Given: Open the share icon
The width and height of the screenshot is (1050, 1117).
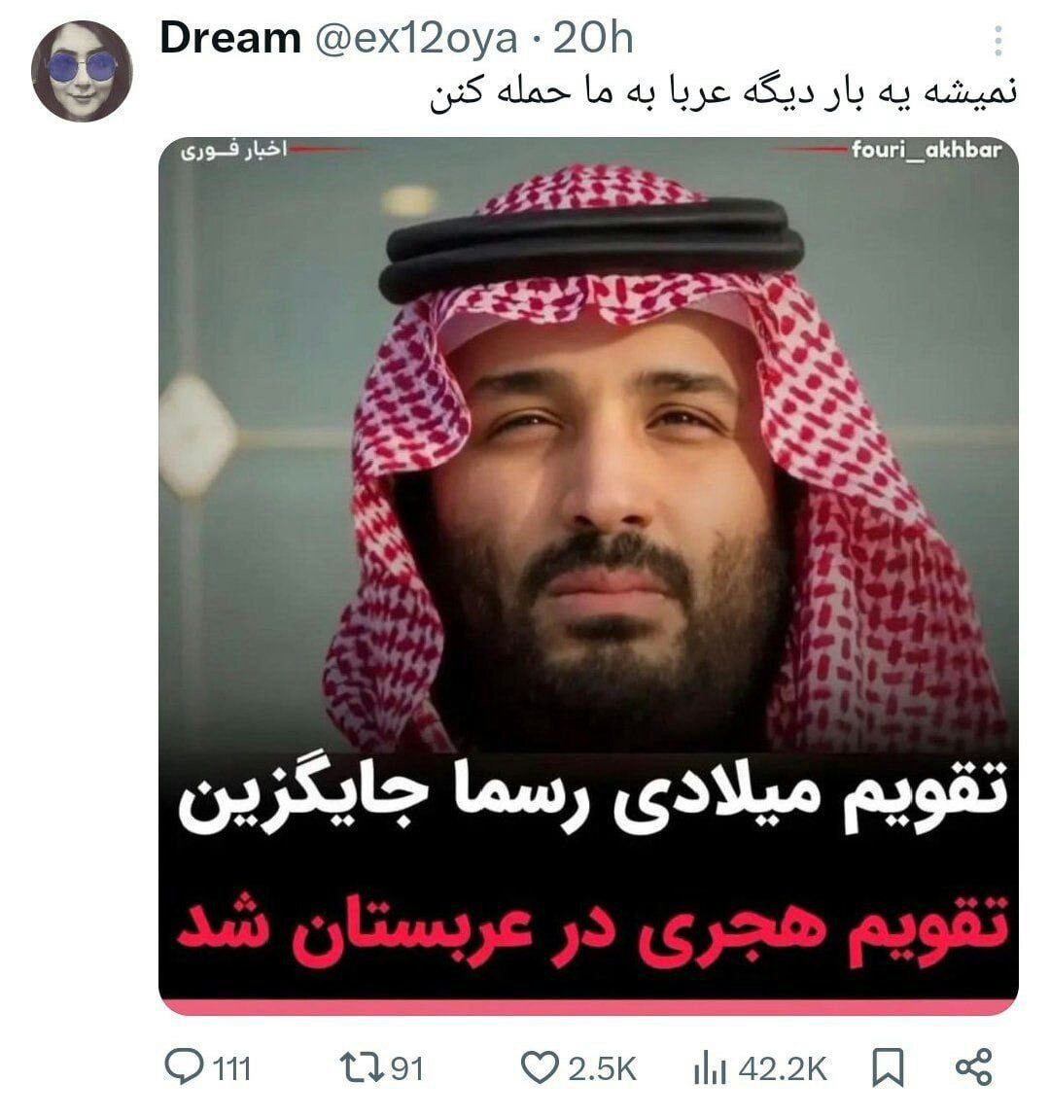Looking at the screenshot, I should (973, 1067).
